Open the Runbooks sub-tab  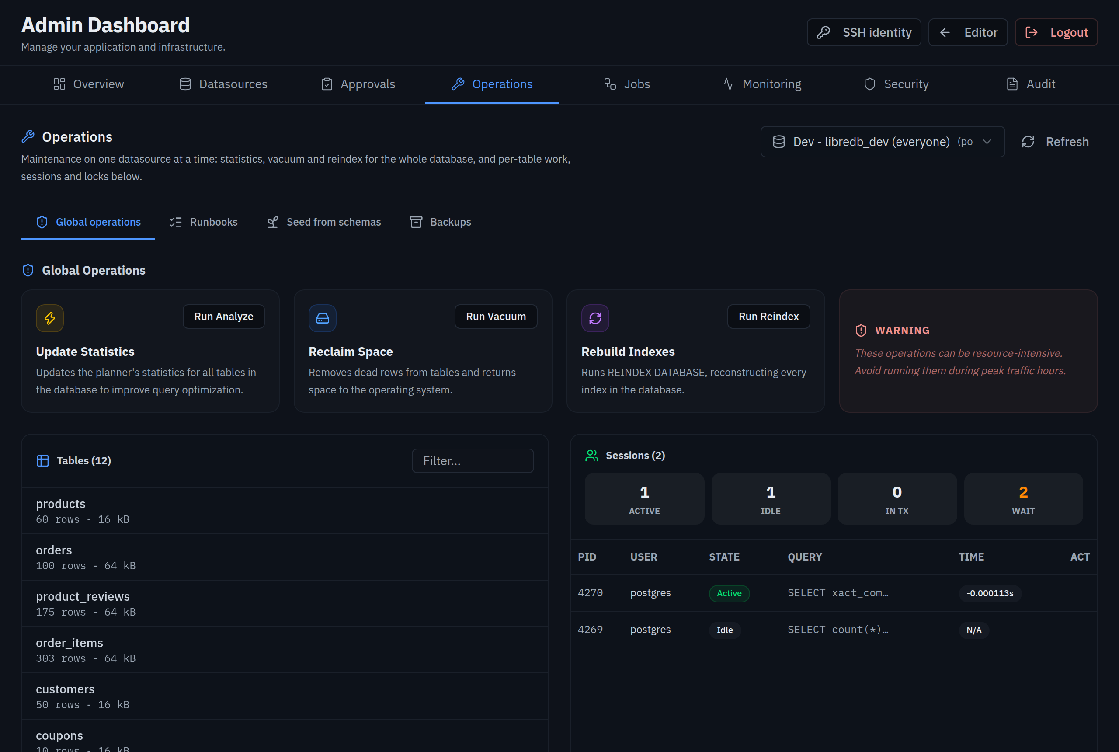pos(203,222)
